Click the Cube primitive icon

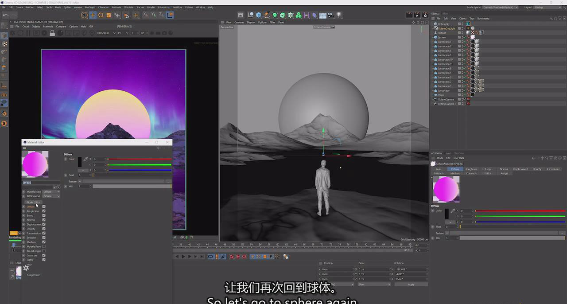click(x=258, y=15)
